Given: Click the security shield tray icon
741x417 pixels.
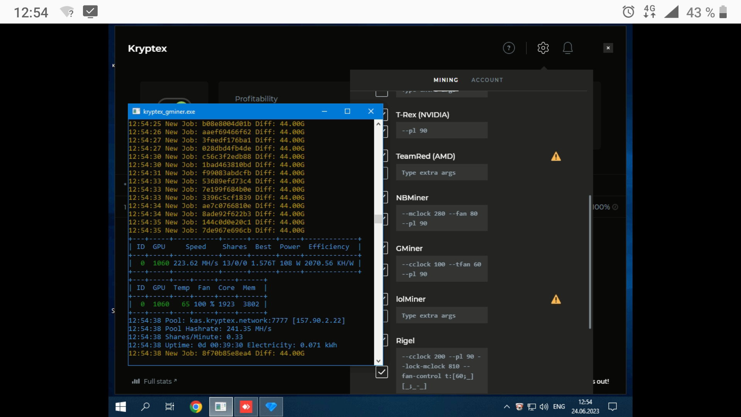Looking at the screenshot, I should coord(519,407).
